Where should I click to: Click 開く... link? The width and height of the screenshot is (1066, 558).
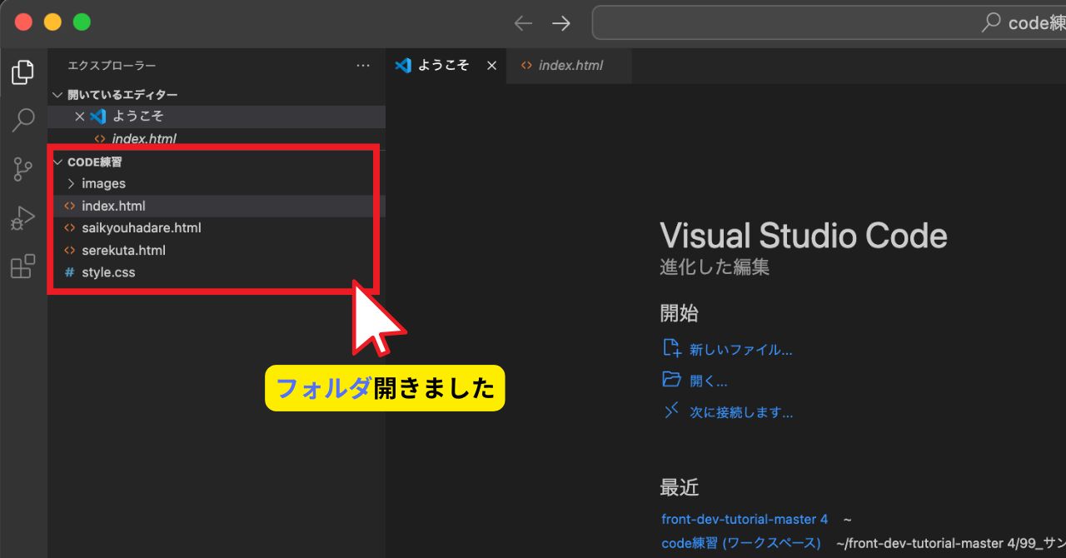(709, 381)
